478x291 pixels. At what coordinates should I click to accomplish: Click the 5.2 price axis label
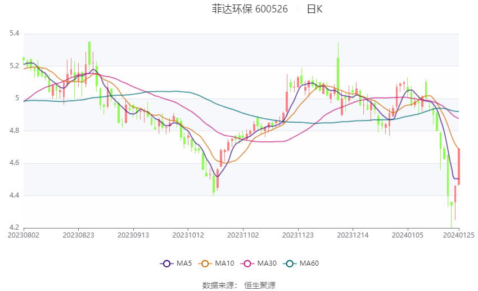pyautogui.click(x=14, y=66)
